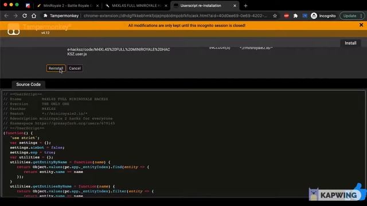This screenshot has height=206, width=367.
Task: Click the 'use strict' line in the source code
Action: click(x=25, y=138)
